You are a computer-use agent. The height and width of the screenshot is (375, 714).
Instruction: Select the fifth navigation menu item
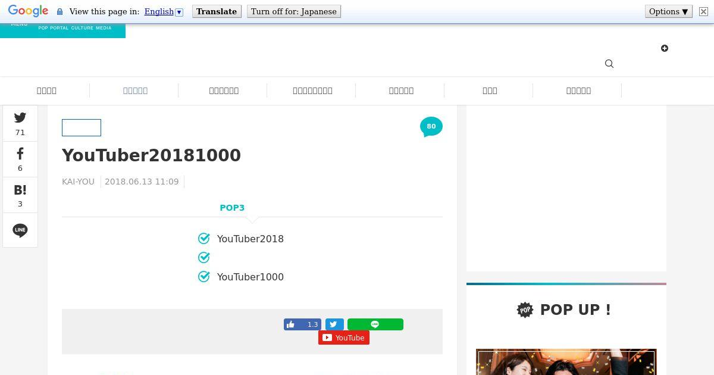[401, 90]
